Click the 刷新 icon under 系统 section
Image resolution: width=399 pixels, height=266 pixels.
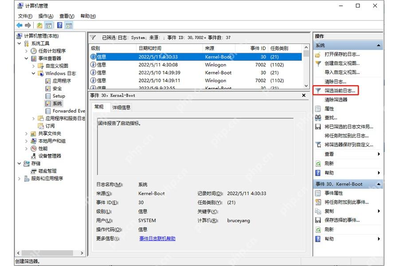pyautogui.click(x=318, y=164)
